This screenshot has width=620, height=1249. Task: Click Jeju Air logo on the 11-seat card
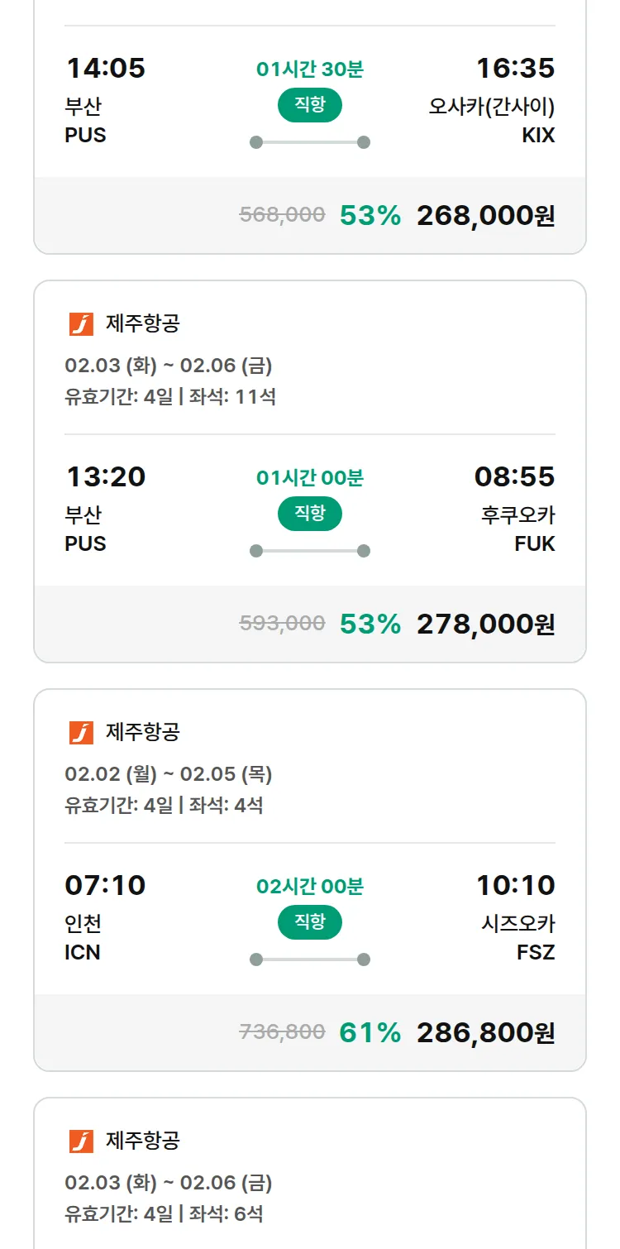click(x=81, y=324)
